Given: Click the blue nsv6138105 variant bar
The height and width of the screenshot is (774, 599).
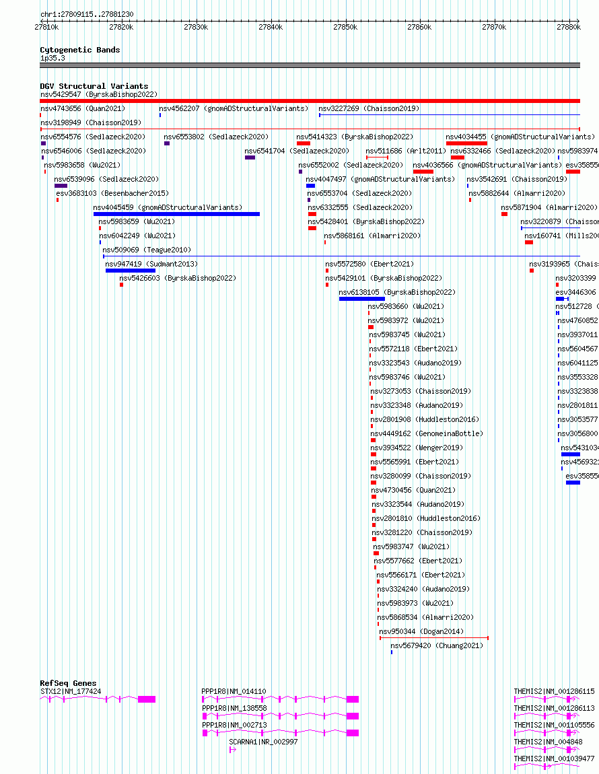Looking at the screenshot, I should point(362,299).
